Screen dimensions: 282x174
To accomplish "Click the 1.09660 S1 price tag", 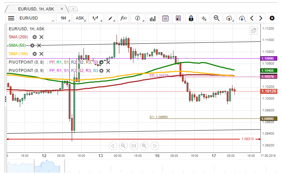I will 269,119.
